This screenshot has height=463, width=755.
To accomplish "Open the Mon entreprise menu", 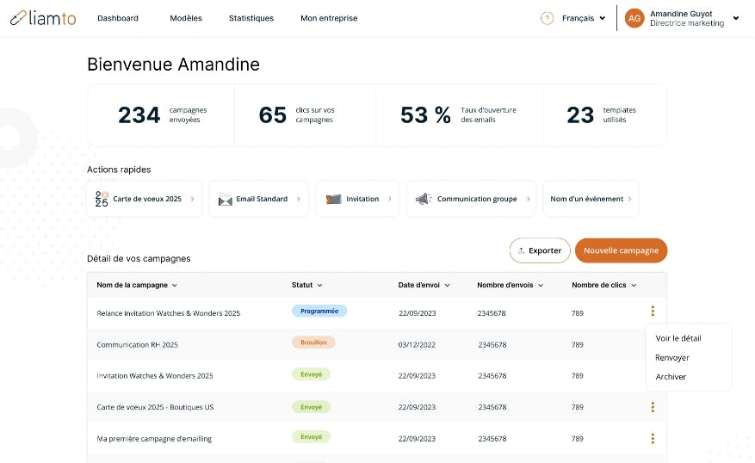I will click(x=329, y=18).
